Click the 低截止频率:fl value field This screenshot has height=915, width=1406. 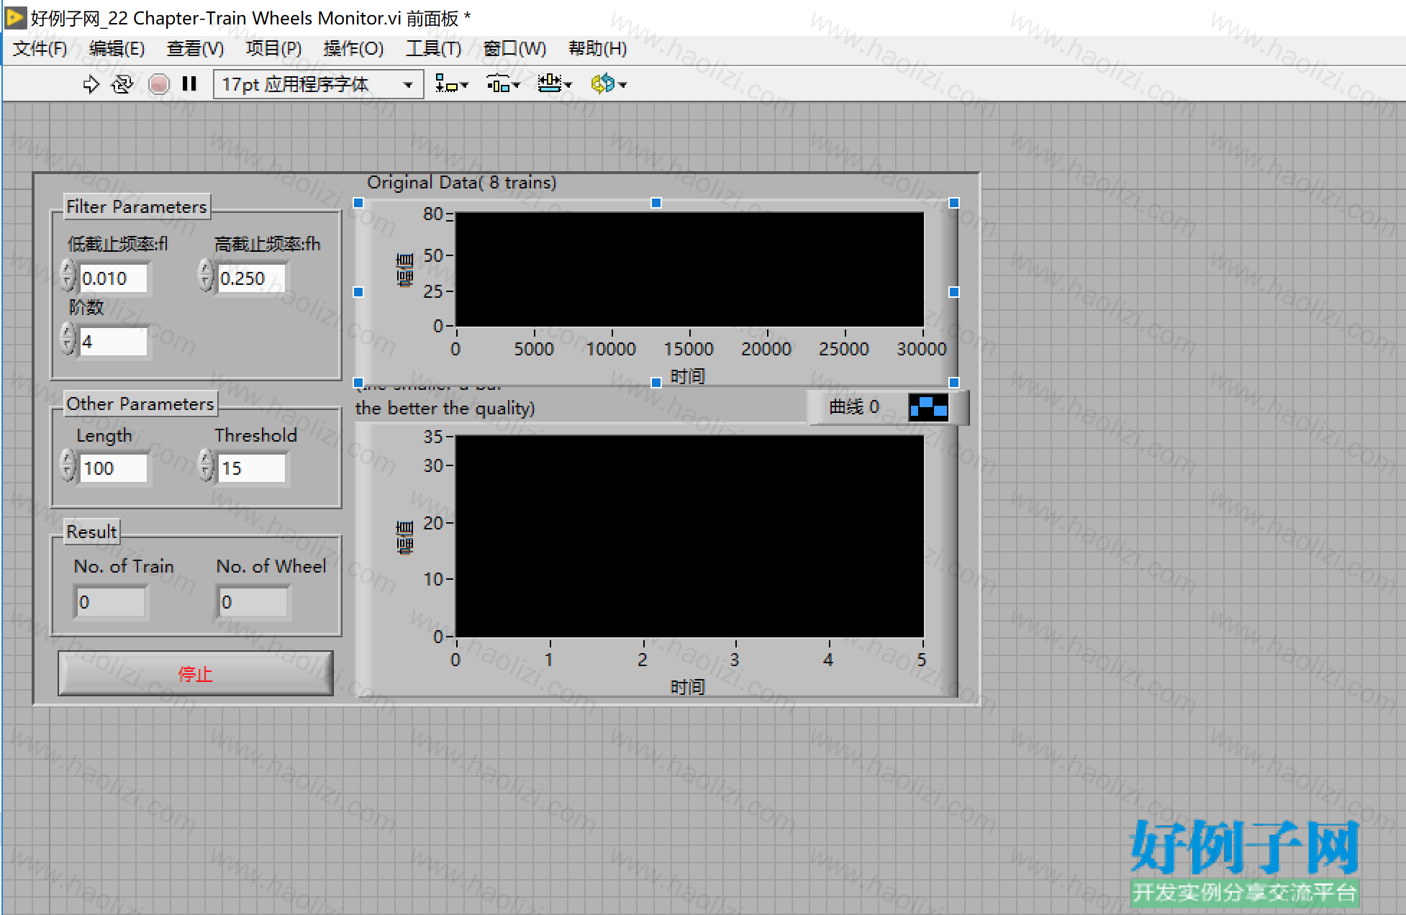[x=113, y=278]
